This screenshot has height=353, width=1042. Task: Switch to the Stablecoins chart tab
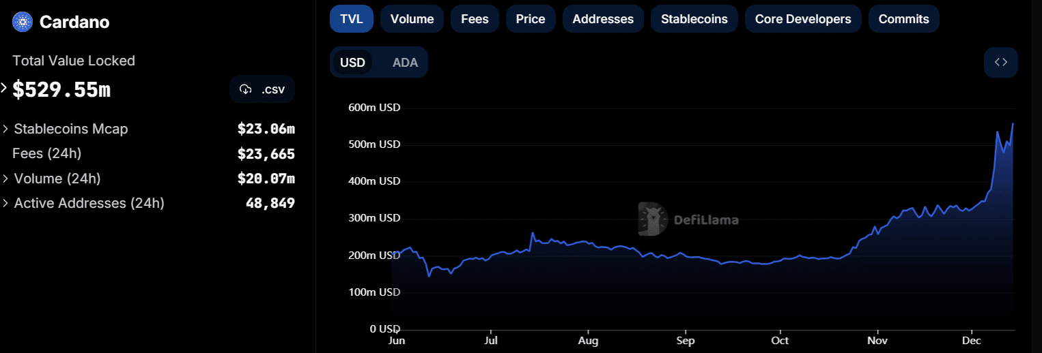tap(694, 19)
